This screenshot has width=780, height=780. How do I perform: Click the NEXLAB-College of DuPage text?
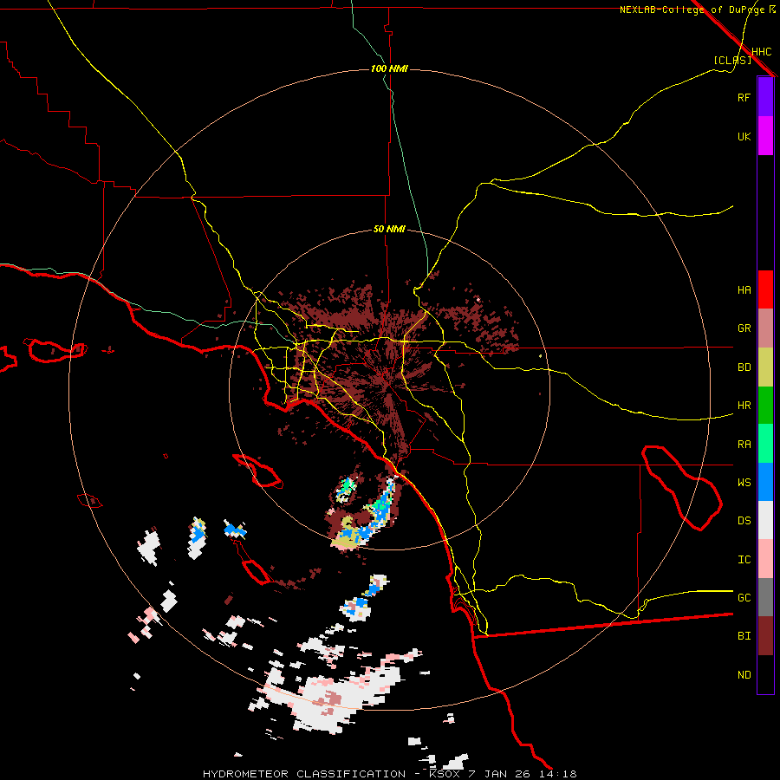tap(692, 10)
